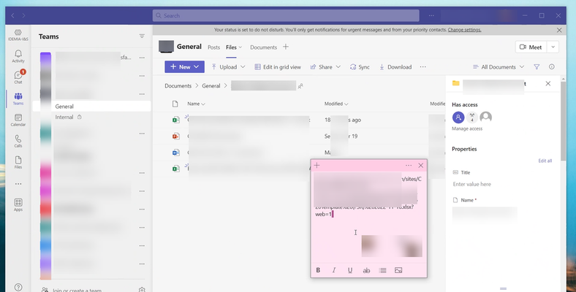This screenshot has height=292, width=576.
Task: Click Edit all in Properties
Action: [x=545, y=161]
